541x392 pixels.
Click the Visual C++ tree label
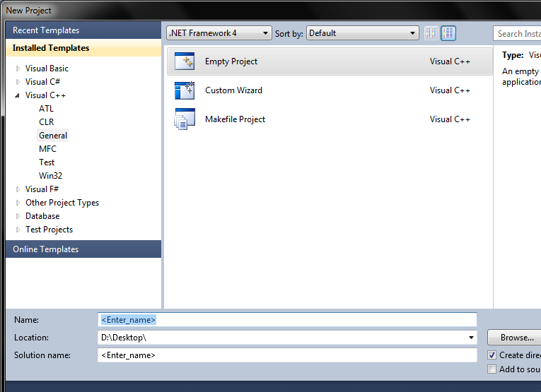pyautogui.click(x=45, y=95)
